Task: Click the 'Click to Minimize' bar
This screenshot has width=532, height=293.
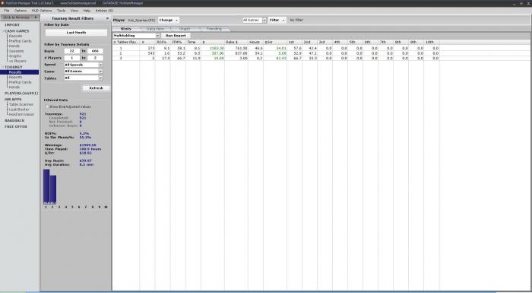Action: (x=20, y=18)
